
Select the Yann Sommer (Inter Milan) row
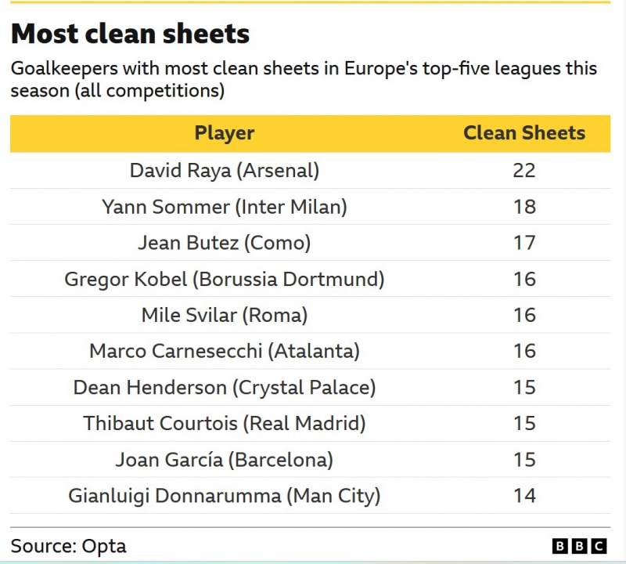pos(225,207)
